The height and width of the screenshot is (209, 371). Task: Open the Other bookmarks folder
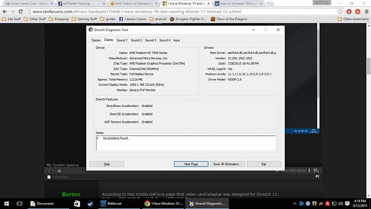[353, 19]
